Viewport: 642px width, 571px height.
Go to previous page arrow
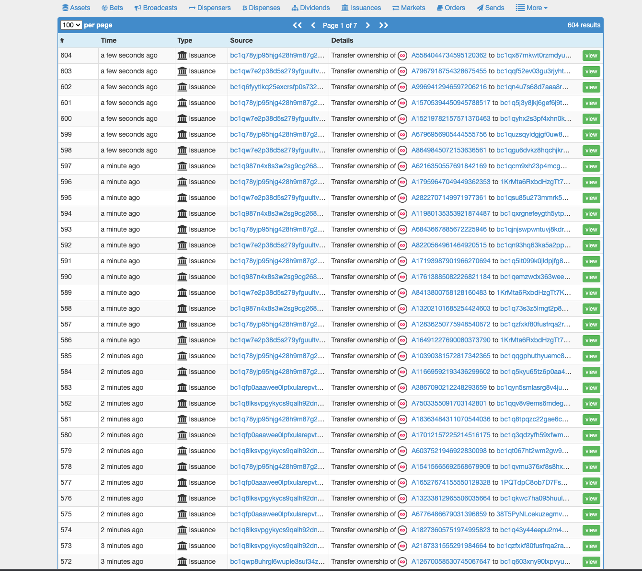pos(313,25)
